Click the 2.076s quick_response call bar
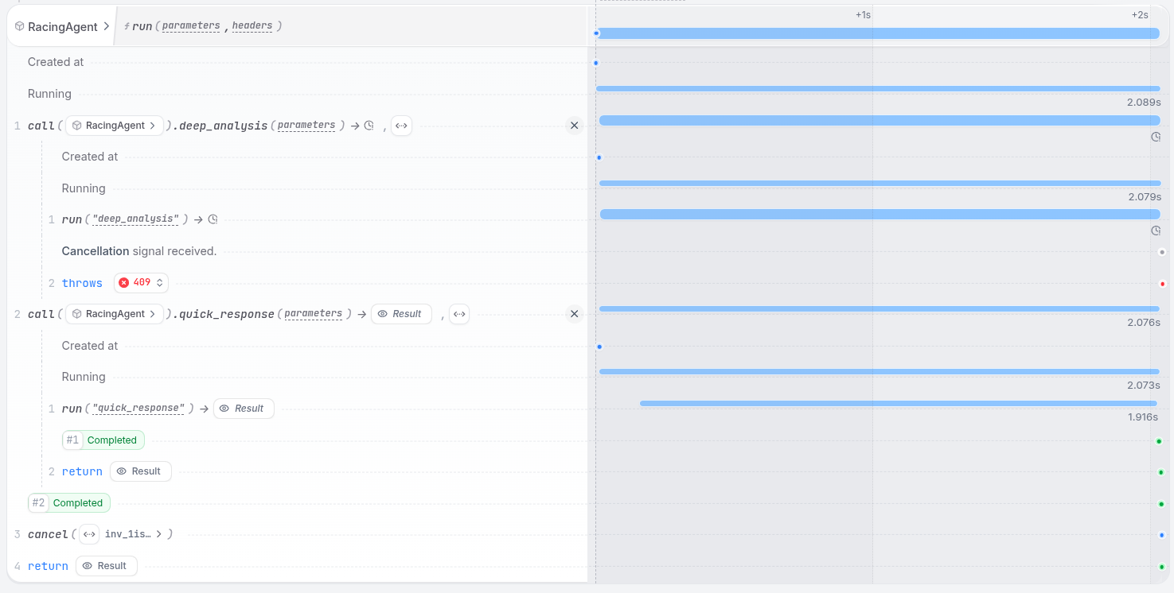 pos(879,308)
